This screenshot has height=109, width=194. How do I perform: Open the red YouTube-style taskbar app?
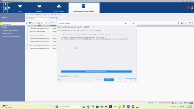pos(106,107)
